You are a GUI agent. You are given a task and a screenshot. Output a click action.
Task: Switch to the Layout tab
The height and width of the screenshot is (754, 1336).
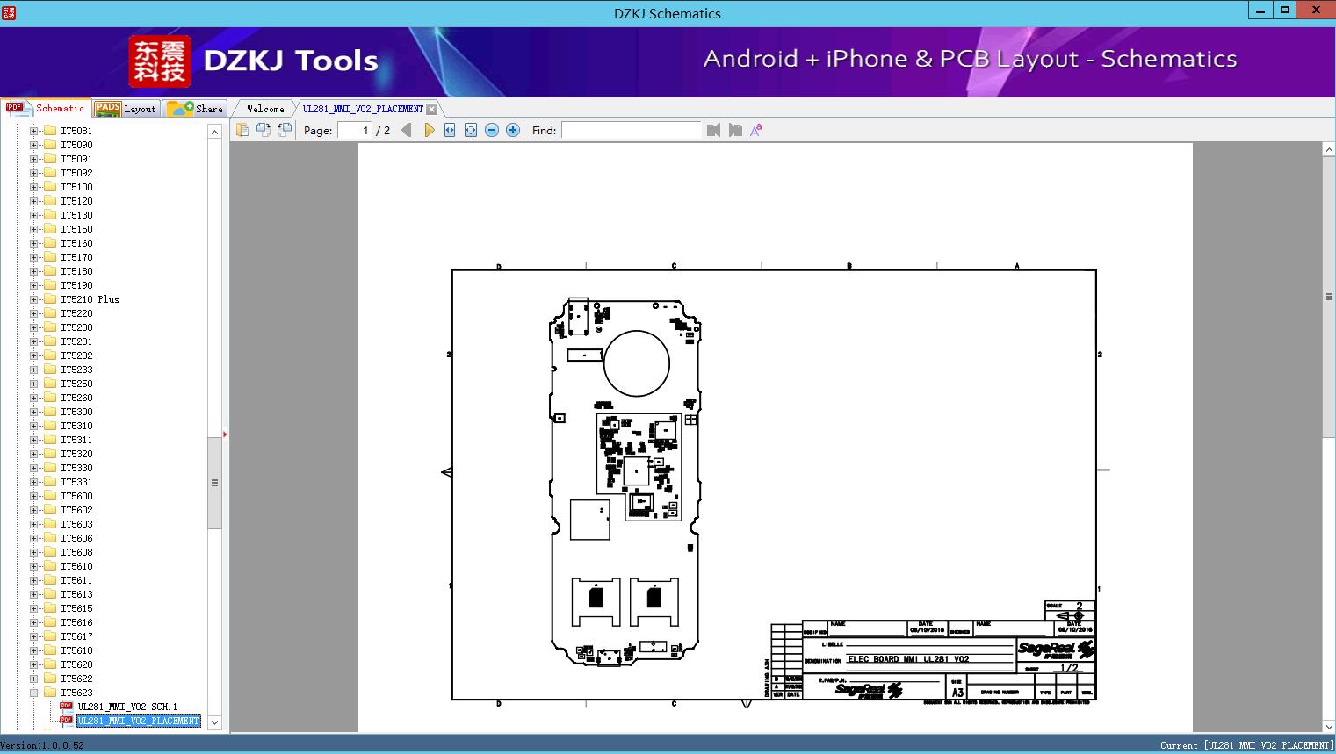point(126,109)
